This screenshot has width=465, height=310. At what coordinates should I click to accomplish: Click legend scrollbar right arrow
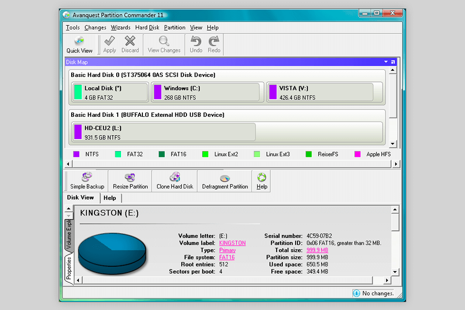tap(396, 164)
